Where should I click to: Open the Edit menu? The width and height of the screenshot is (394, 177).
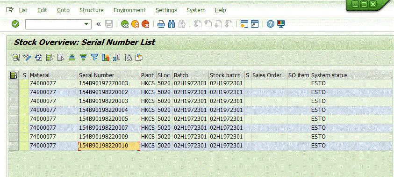click(42, 10)
